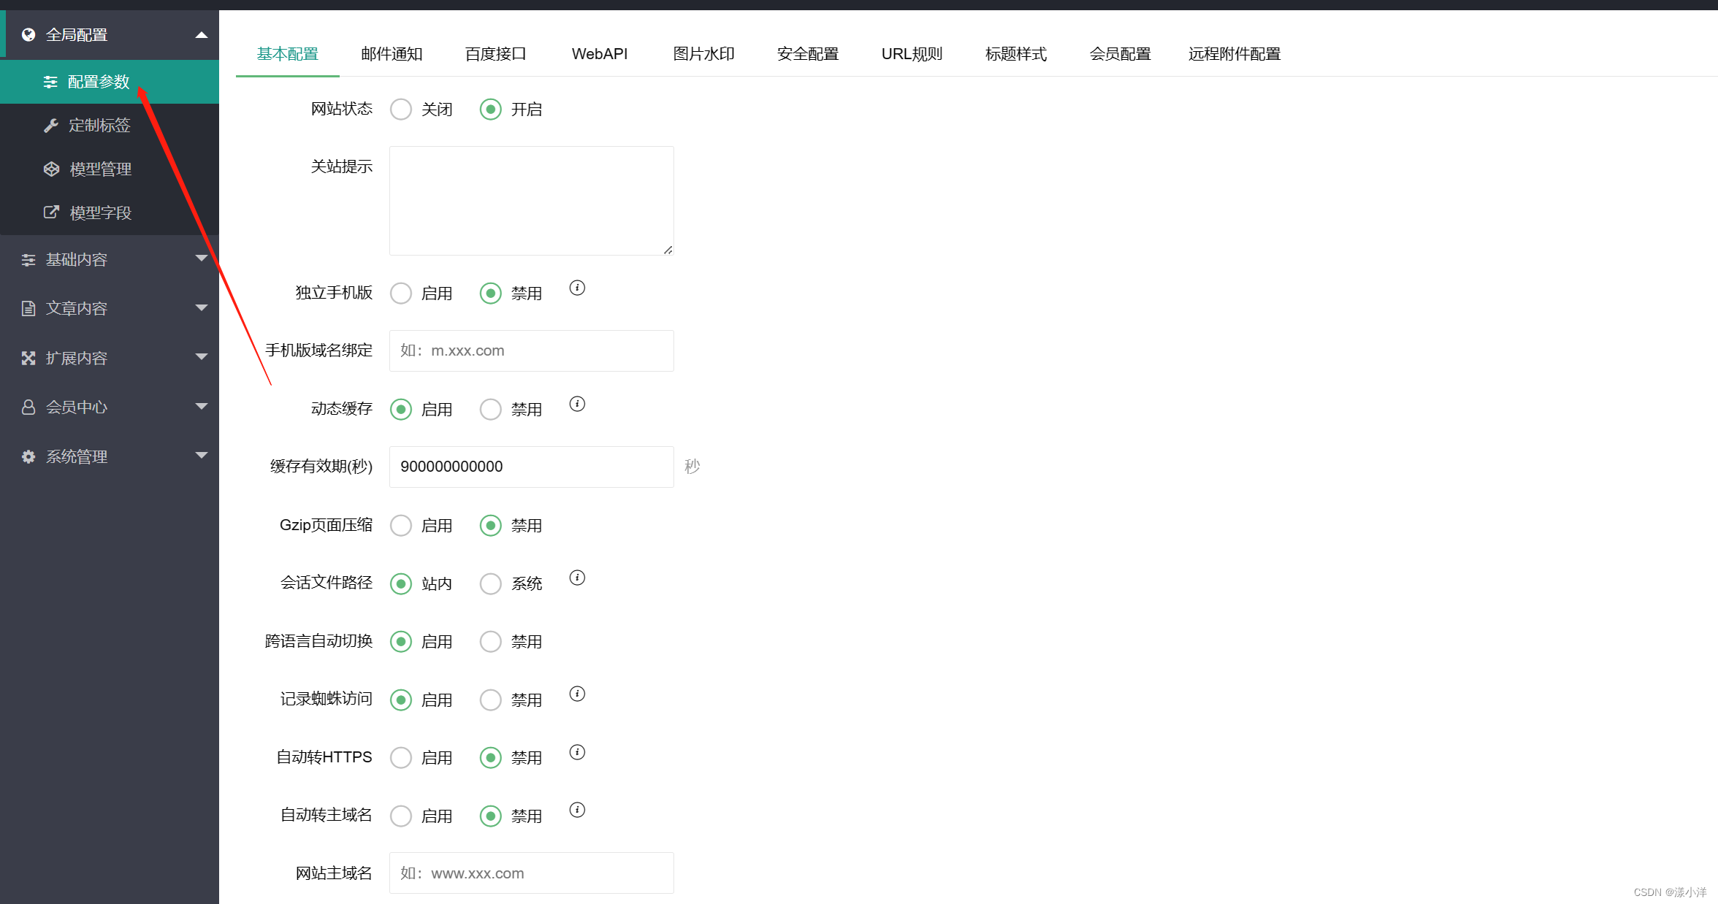
Task: Click the 模型字段 external-link icon
Action: (x=50, y=212)
